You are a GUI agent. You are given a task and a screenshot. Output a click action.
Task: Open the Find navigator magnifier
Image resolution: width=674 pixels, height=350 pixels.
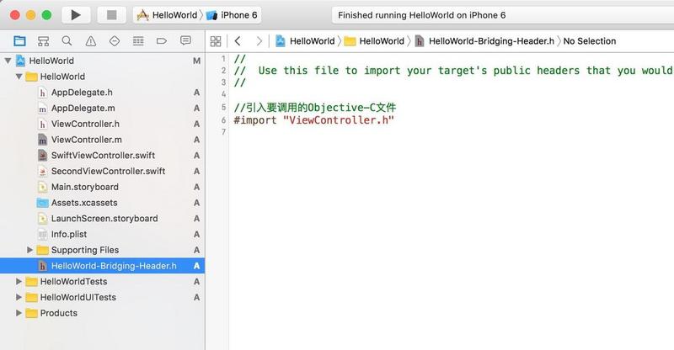click(67, 40)
